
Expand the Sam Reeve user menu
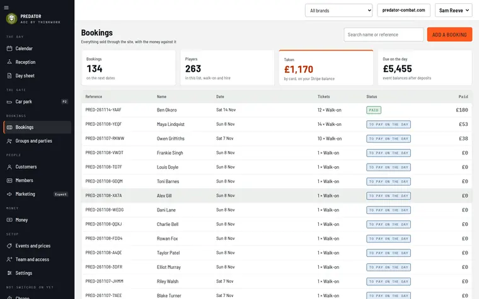coord(454,10)
